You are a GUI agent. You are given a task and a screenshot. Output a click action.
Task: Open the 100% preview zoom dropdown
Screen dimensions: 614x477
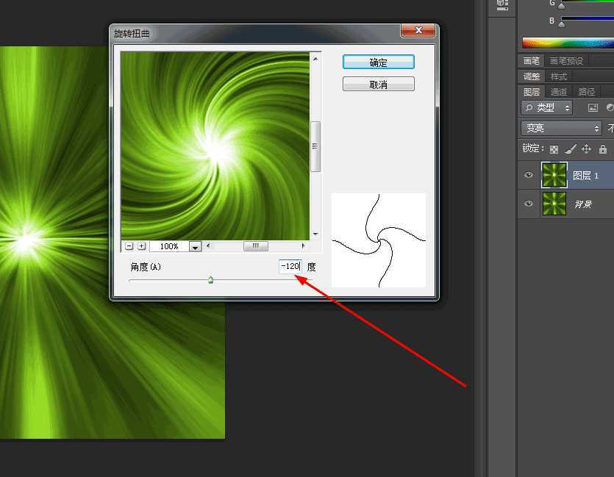point(195,247)
